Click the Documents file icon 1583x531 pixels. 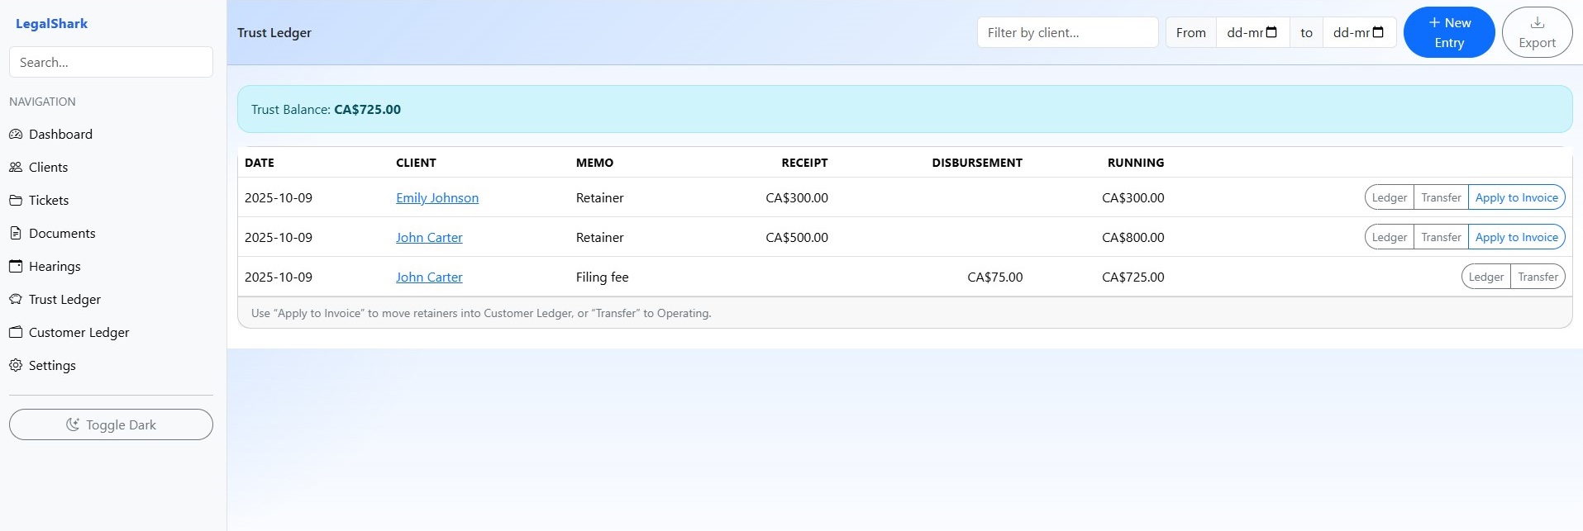click(x=16, y=233)
